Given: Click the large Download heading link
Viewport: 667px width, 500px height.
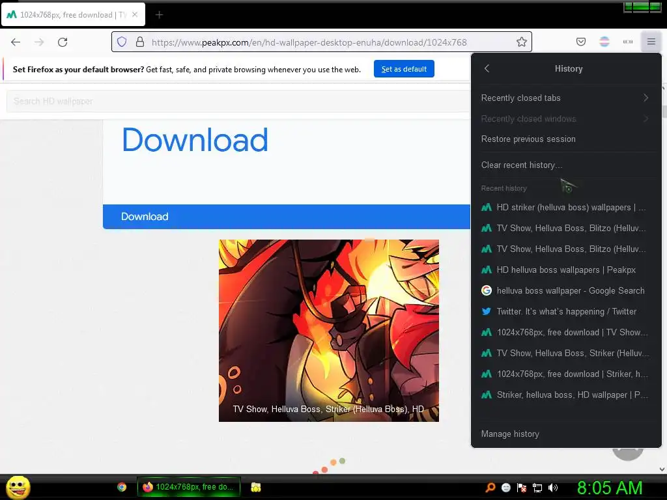Looking at the screenshot, I should pyautogui.click(x=195, y=139).
